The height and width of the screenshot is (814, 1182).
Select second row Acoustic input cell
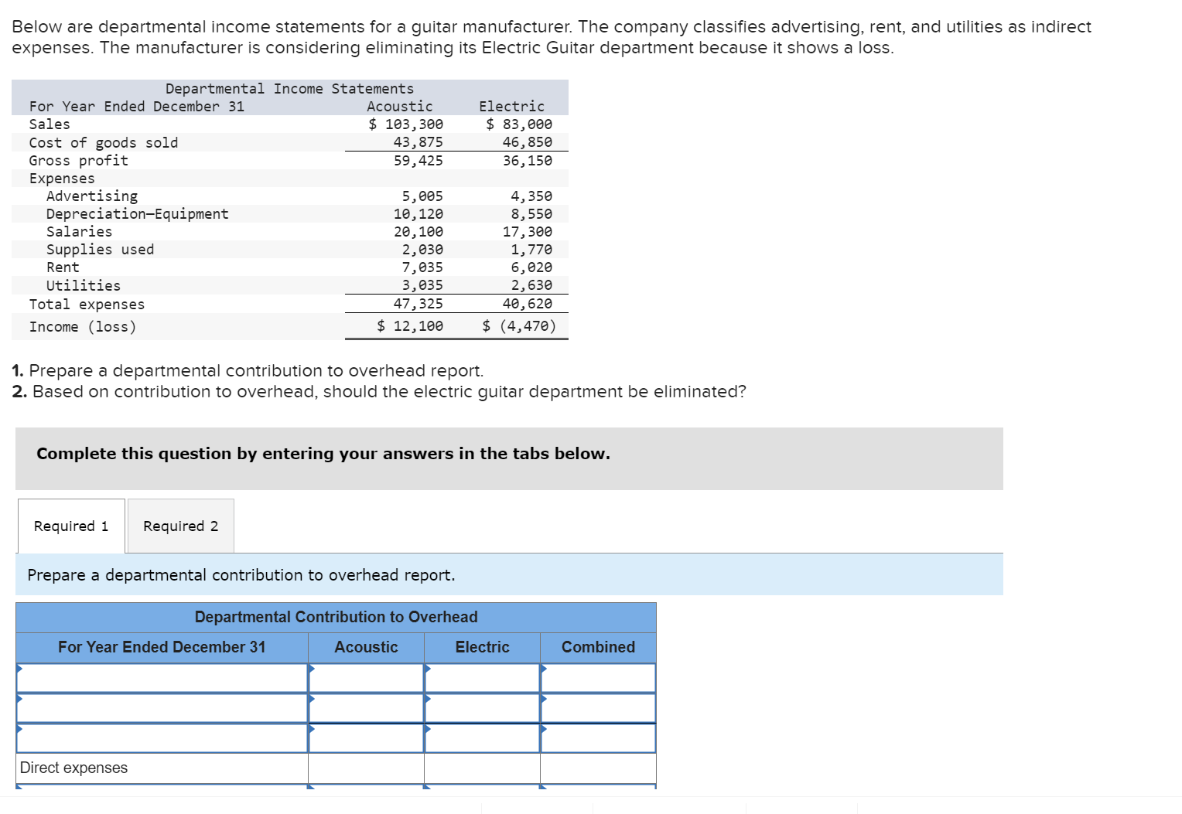(x=366, y=708)
